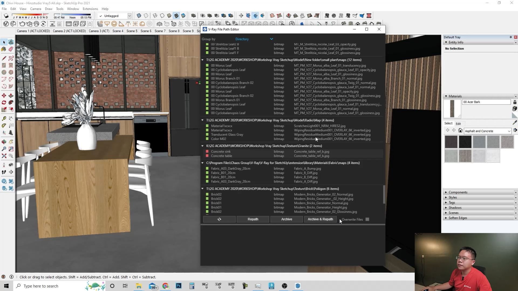Screen dimensions: 518x291
Task: Click Create Material icon in Materials tray
Action: [515, 109]
